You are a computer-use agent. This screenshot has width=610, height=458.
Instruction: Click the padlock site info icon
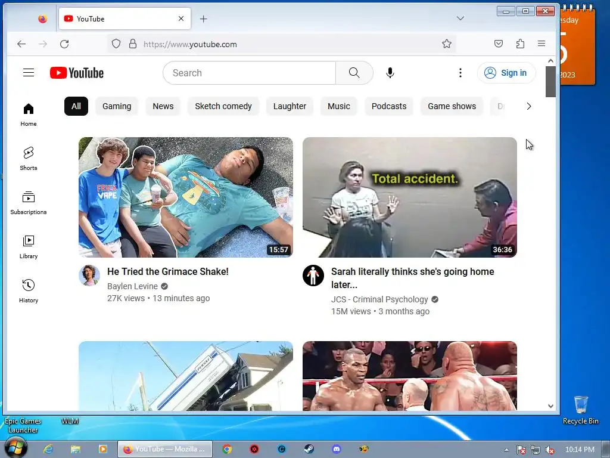(x=133, y=44)
